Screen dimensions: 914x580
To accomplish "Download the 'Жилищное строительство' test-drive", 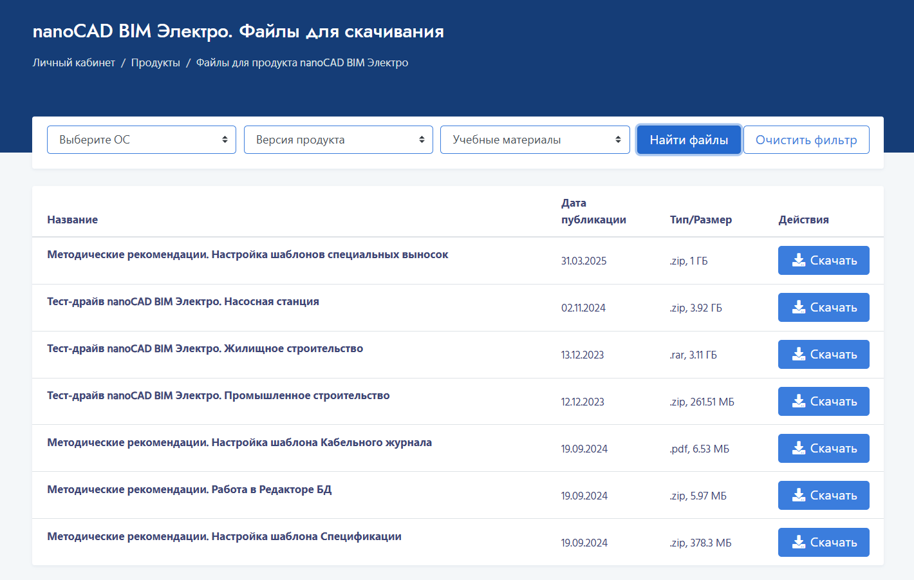I will tap(824, 354).
